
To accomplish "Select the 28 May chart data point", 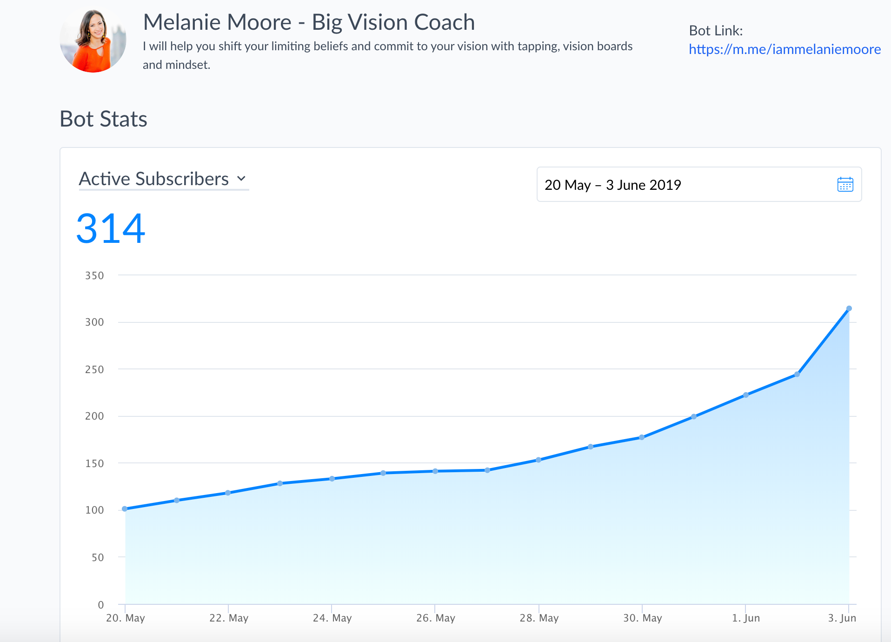I will point(539,460).
